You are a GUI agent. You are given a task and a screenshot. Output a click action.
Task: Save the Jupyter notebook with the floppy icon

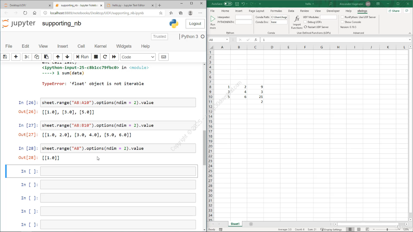(x=5, y=57)
